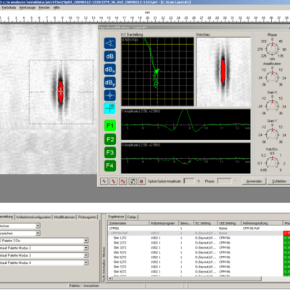Click the Schließen button
Screen dimensions: 290x290
(279, 181)
